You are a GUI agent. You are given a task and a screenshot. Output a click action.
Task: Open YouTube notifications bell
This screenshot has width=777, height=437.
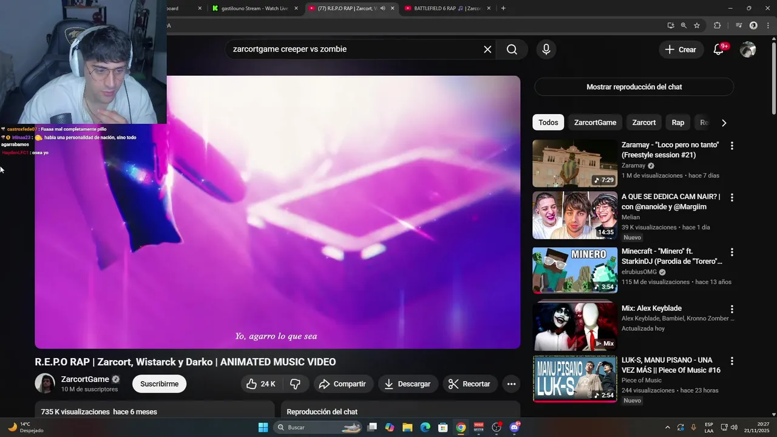pyautogui.click(x=718, y=49)
